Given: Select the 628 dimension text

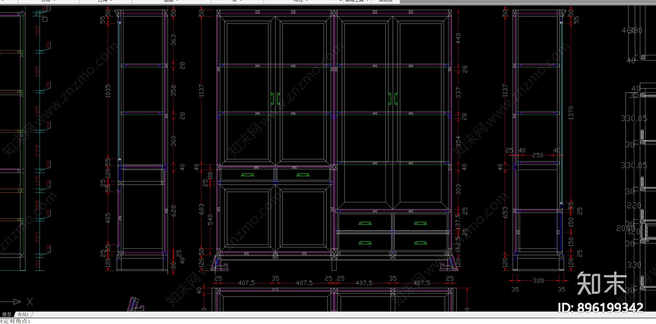Looking at the screenshot, I should [173, 211].
